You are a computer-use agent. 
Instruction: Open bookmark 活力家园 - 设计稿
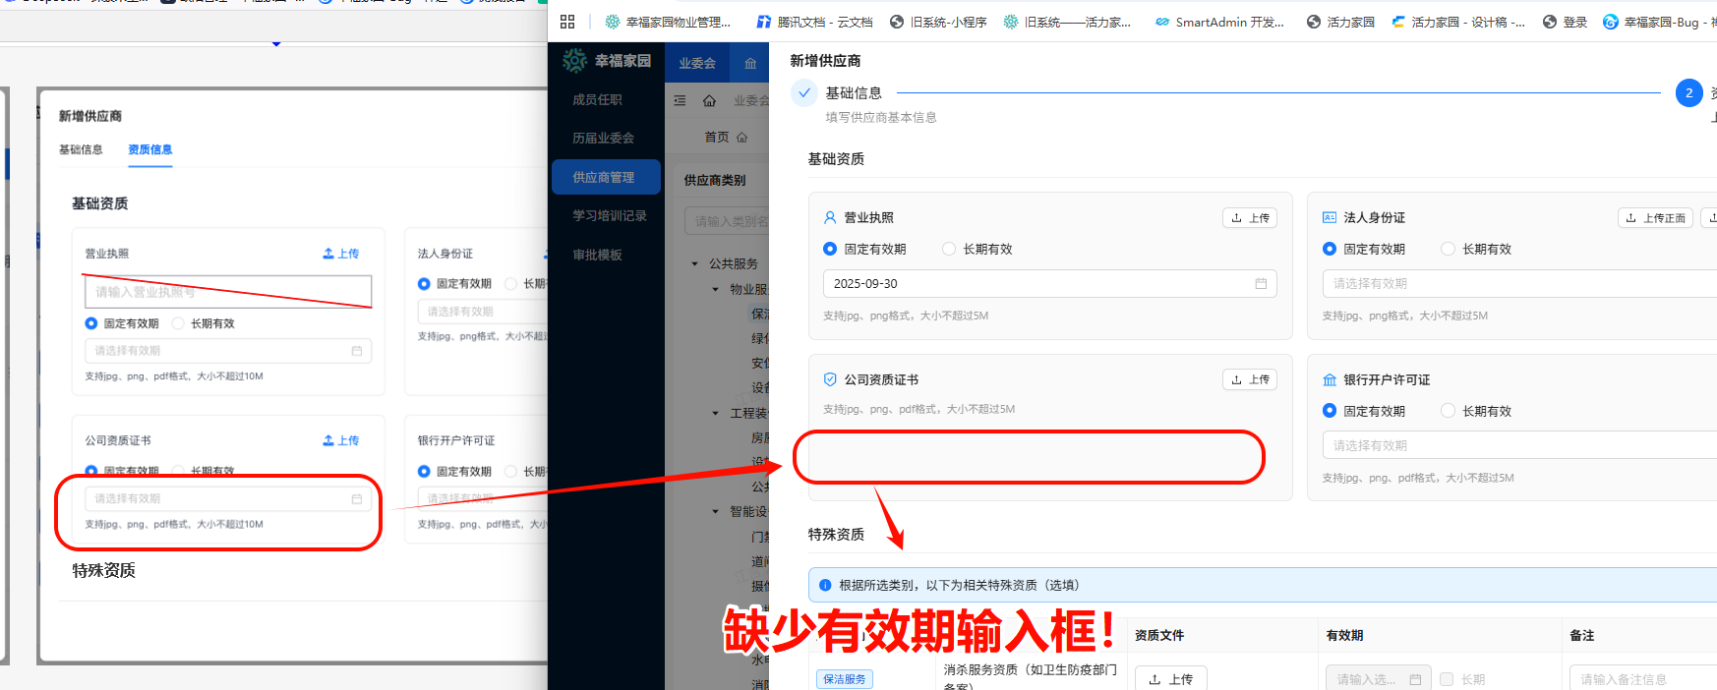(x=1458, y=22)
